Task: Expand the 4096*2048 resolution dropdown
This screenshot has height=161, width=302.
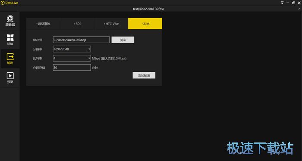Action: [72, 49]
